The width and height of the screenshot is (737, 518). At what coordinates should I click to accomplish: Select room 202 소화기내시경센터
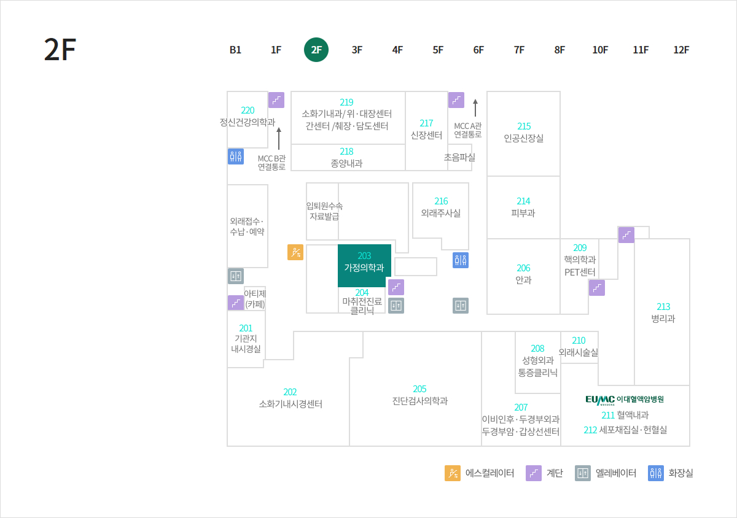point(290,398)
